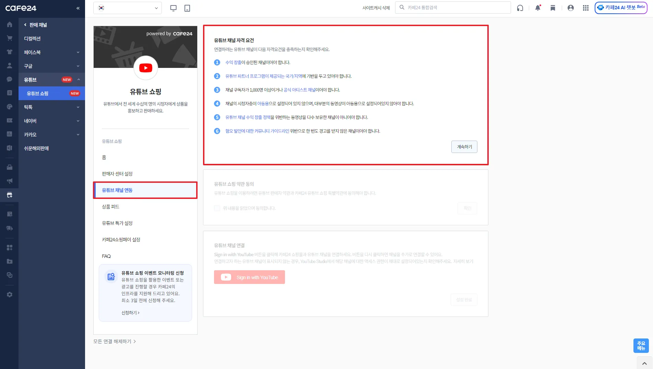Screen dimensions: 653x369
Task: Open the user account profile icon
Action: tap(571, 8)
